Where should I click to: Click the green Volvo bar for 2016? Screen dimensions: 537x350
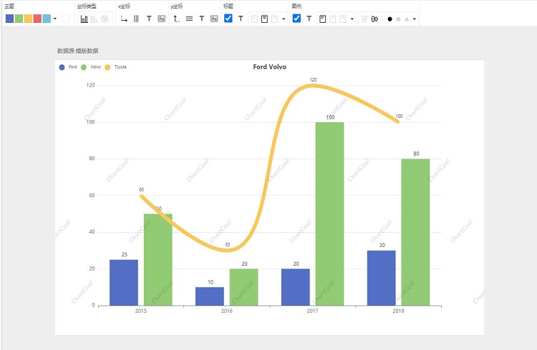pos(244,287)
